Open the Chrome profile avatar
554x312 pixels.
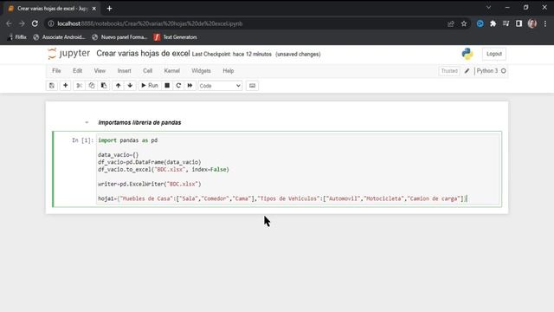(532, 23)
